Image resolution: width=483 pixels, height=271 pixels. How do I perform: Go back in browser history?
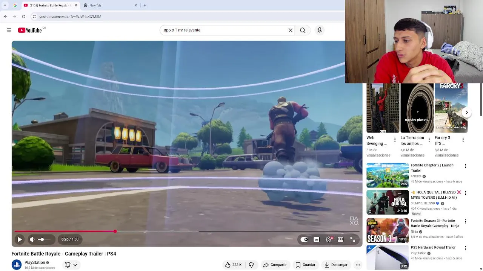tap(5, 17)
